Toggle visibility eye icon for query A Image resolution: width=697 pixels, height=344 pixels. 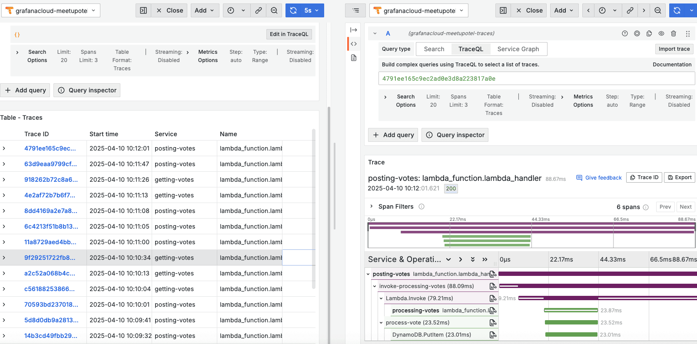pos(661,33)
